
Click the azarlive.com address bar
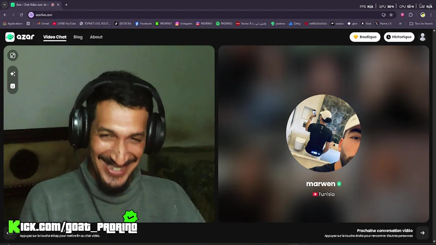click(204, 15)
